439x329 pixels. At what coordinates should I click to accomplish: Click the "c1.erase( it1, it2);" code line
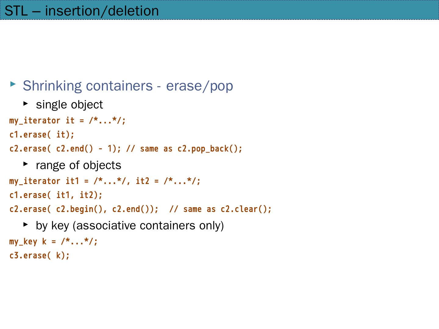pos(56,195)
